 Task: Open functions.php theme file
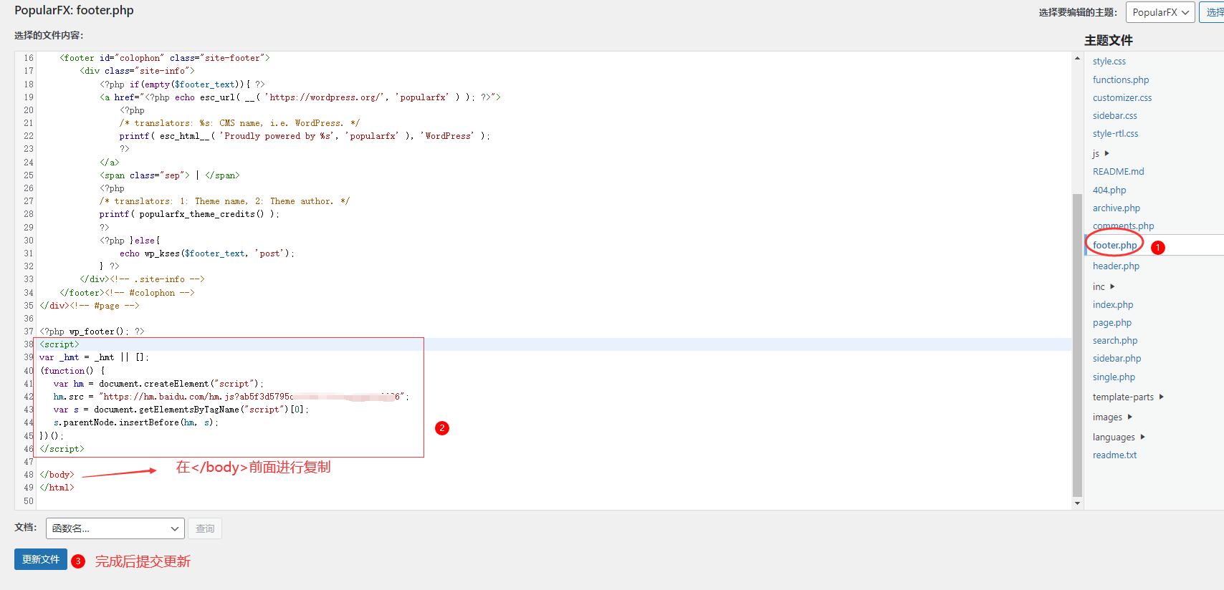point(1120,79)
